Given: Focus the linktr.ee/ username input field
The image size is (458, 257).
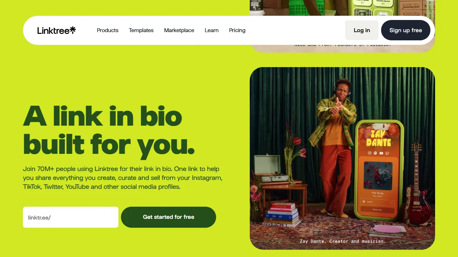Looking at the screenshot, I should coord(70,217).
